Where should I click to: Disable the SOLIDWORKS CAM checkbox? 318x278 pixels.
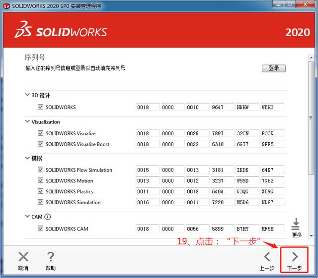point(40,228)
